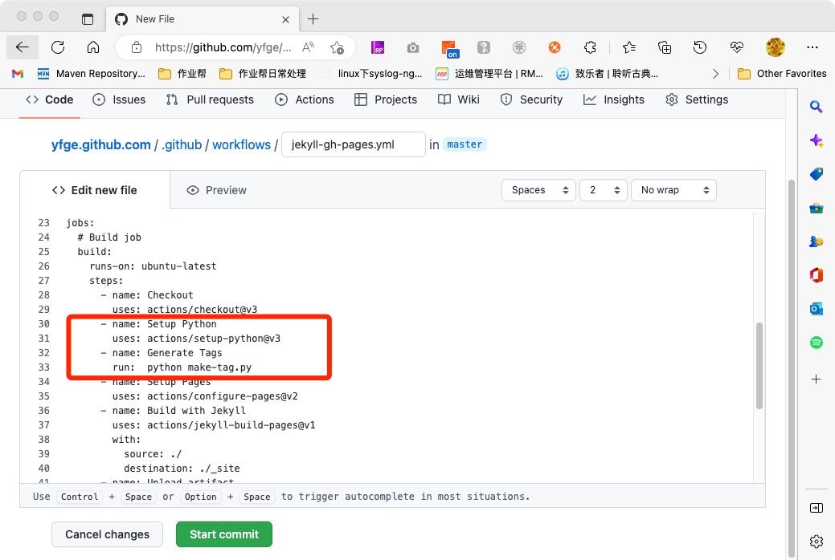Open the browser extensions puzzle icon
Image resolution: width=835 pixels, height=560 pixels.
click(590, 47)
